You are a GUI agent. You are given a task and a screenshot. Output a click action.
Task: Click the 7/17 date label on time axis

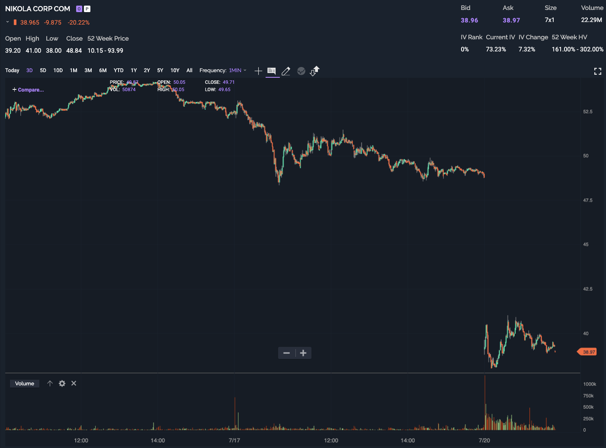[x=234, y=440]
